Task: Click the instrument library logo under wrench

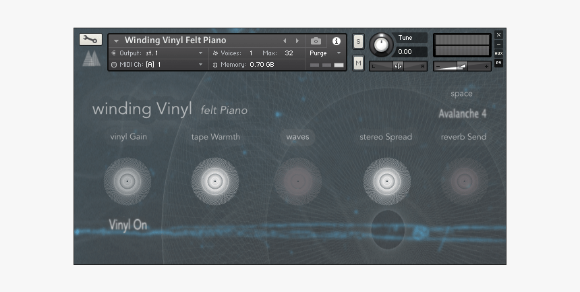Action: point(91,59)
